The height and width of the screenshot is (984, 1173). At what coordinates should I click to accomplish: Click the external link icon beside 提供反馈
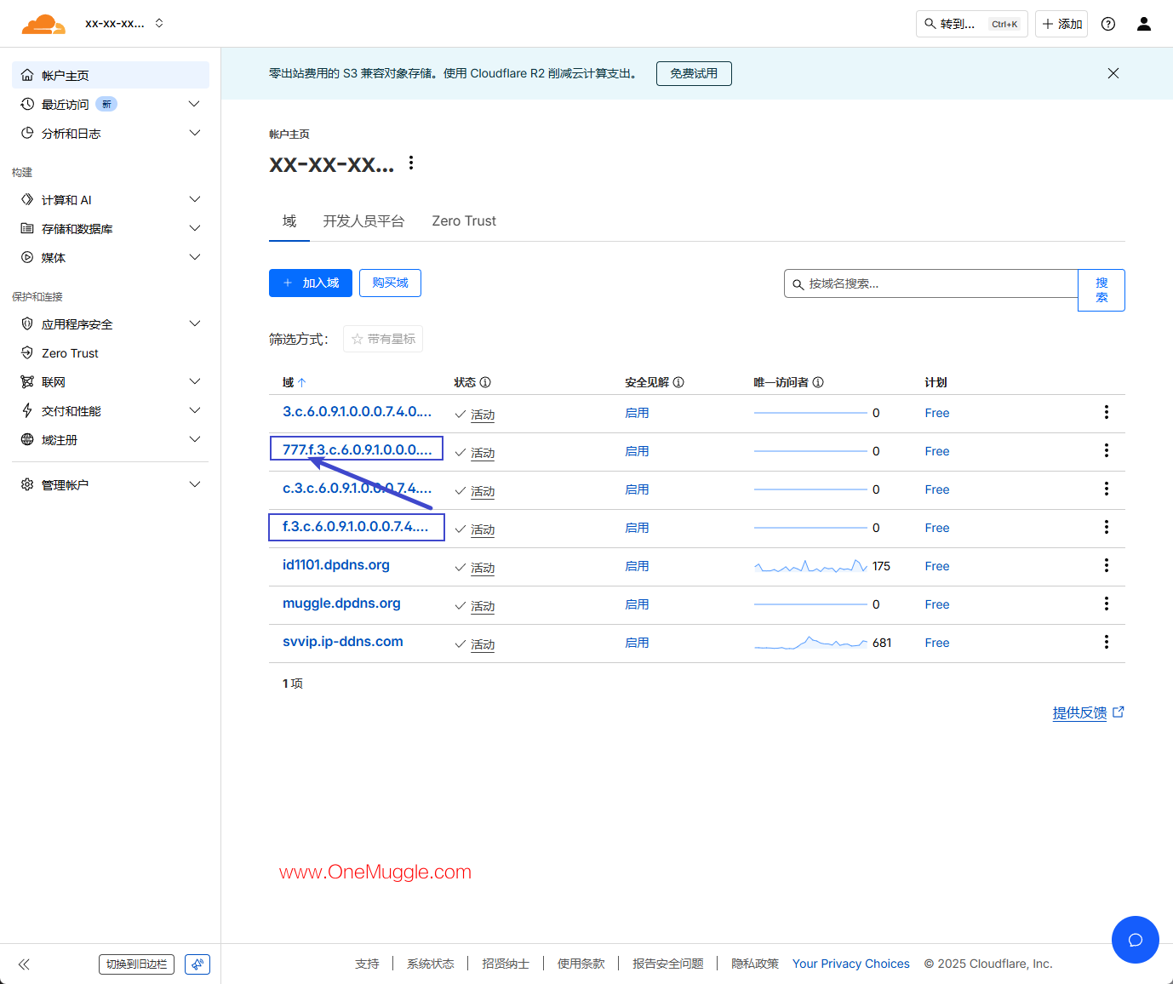tap(1119, 712)
